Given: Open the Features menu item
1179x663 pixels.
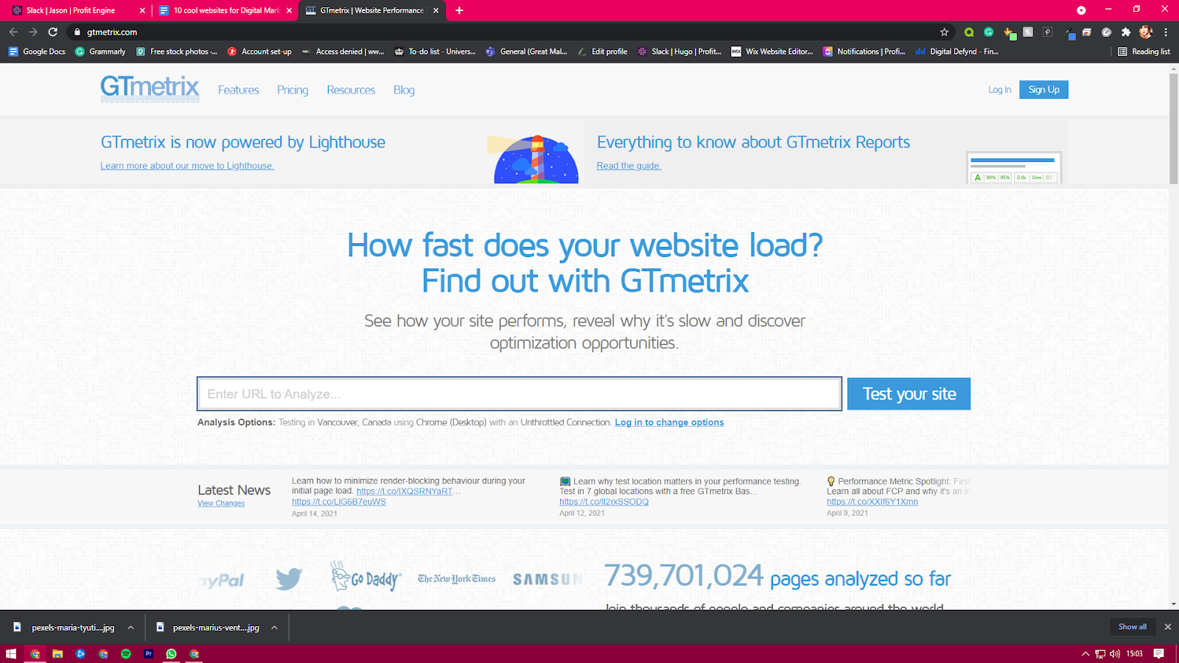Looking at the screenshot, I should 239,90.
